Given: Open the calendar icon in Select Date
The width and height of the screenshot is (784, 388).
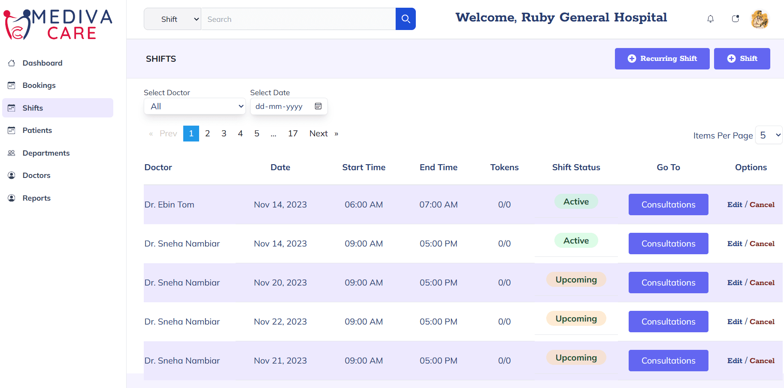Looking at the screenshot, I should (318, 106).
